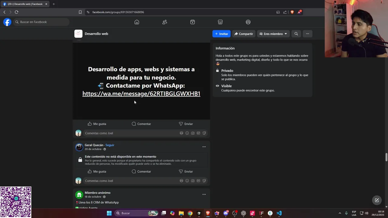
Task: Share the page via address bar share icon
Action: 285,12
